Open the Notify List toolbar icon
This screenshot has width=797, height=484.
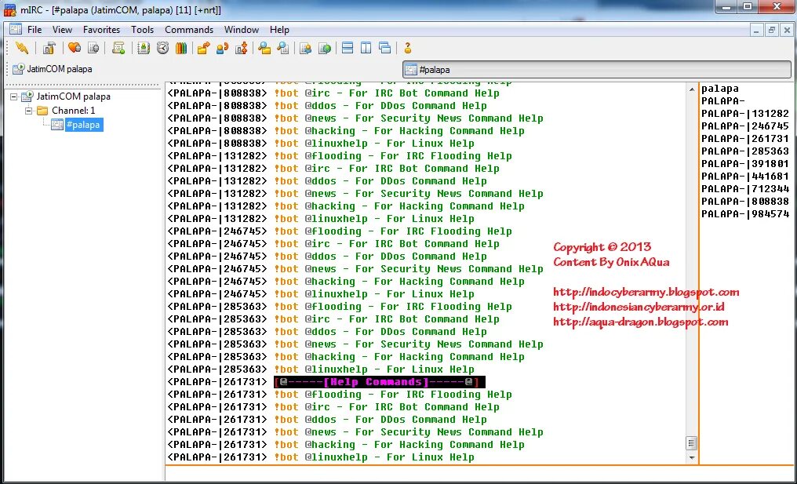[305, 48]
